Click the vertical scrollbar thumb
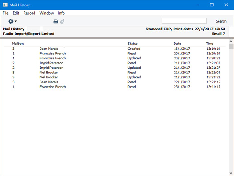This screenshot has height=176, width=234. click(231, 46)
